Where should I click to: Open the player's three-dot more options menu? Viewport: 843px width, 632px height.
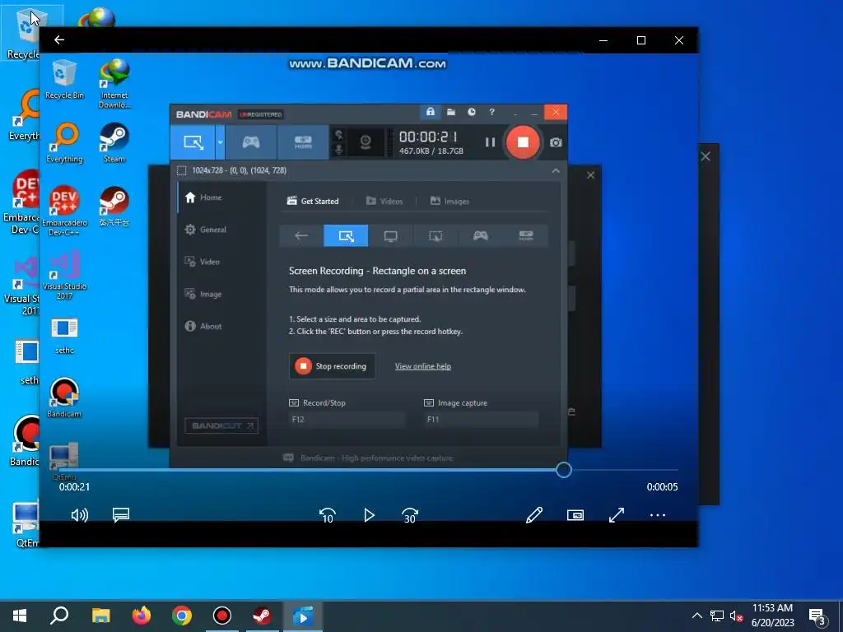pyautogui.click(x=658, y=515)
